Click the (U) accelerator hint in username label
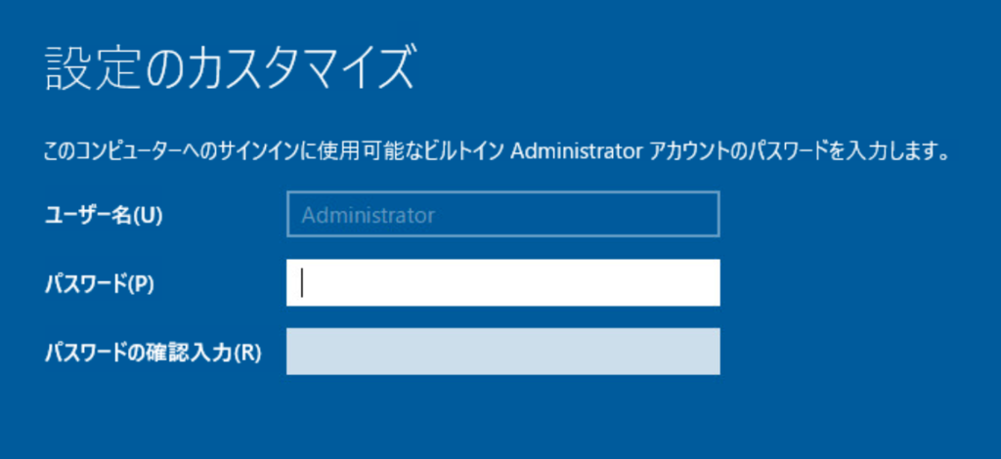This screenshot has height=459, width=1001. click(x=149, y=216)
